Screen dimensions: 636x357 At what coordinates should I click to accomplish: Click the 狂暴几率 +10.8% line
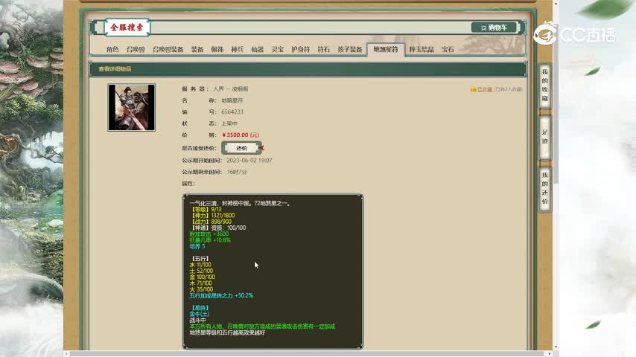pyautogui.click(x=210, y=240)
